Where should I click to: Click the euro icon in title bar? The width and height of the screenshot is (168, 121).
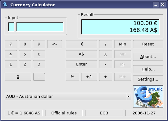(5, 4)
